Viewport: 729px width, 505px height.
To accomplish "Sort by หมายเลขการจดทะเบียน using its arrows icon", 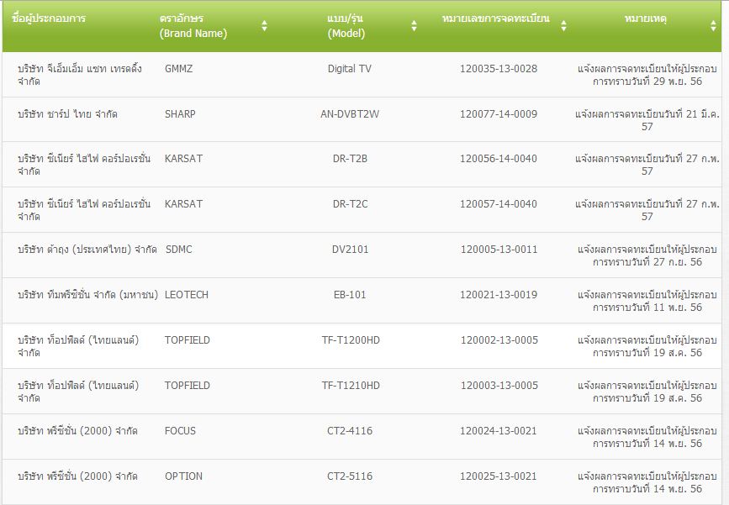I will click(x=563, y=26).
